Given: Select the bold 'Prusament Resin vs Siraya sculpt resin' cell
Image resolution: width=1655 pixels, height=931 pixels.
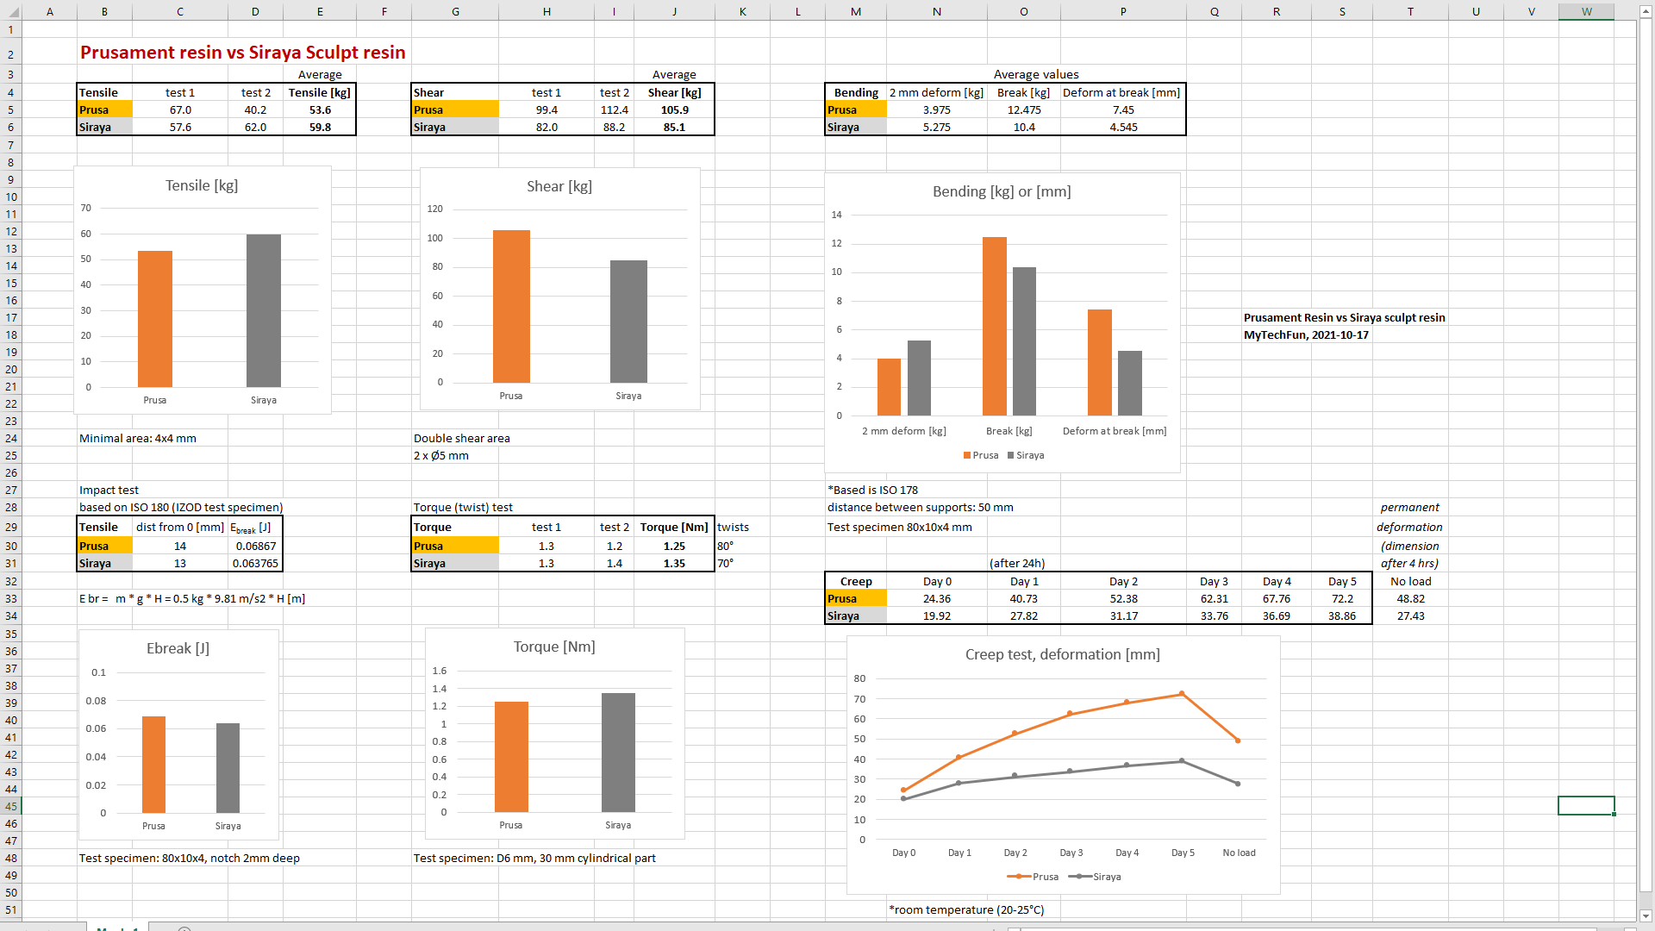Looking at the screenshot, I should coord(1344,317).
